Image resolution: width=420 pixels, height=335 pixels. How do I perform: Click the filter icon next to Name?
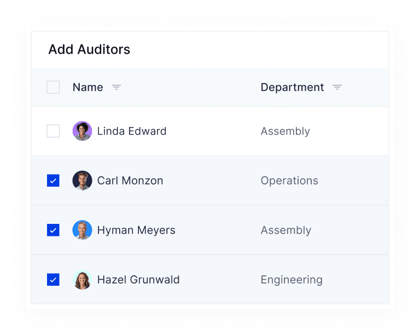[116, 88]
